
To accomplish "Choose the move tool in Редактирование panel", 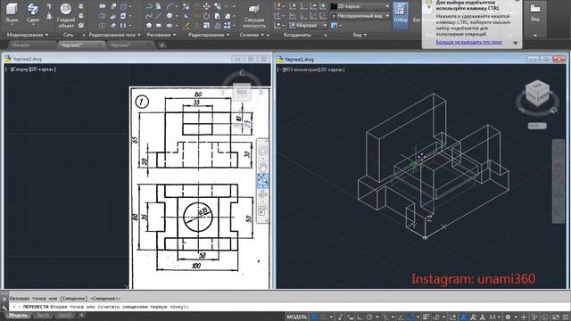I will click(206, 6).
